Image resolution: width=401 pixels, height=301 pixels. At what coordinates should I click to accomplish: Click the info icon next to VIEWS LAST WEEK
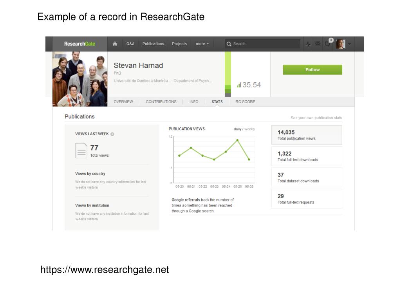(112, 134)
